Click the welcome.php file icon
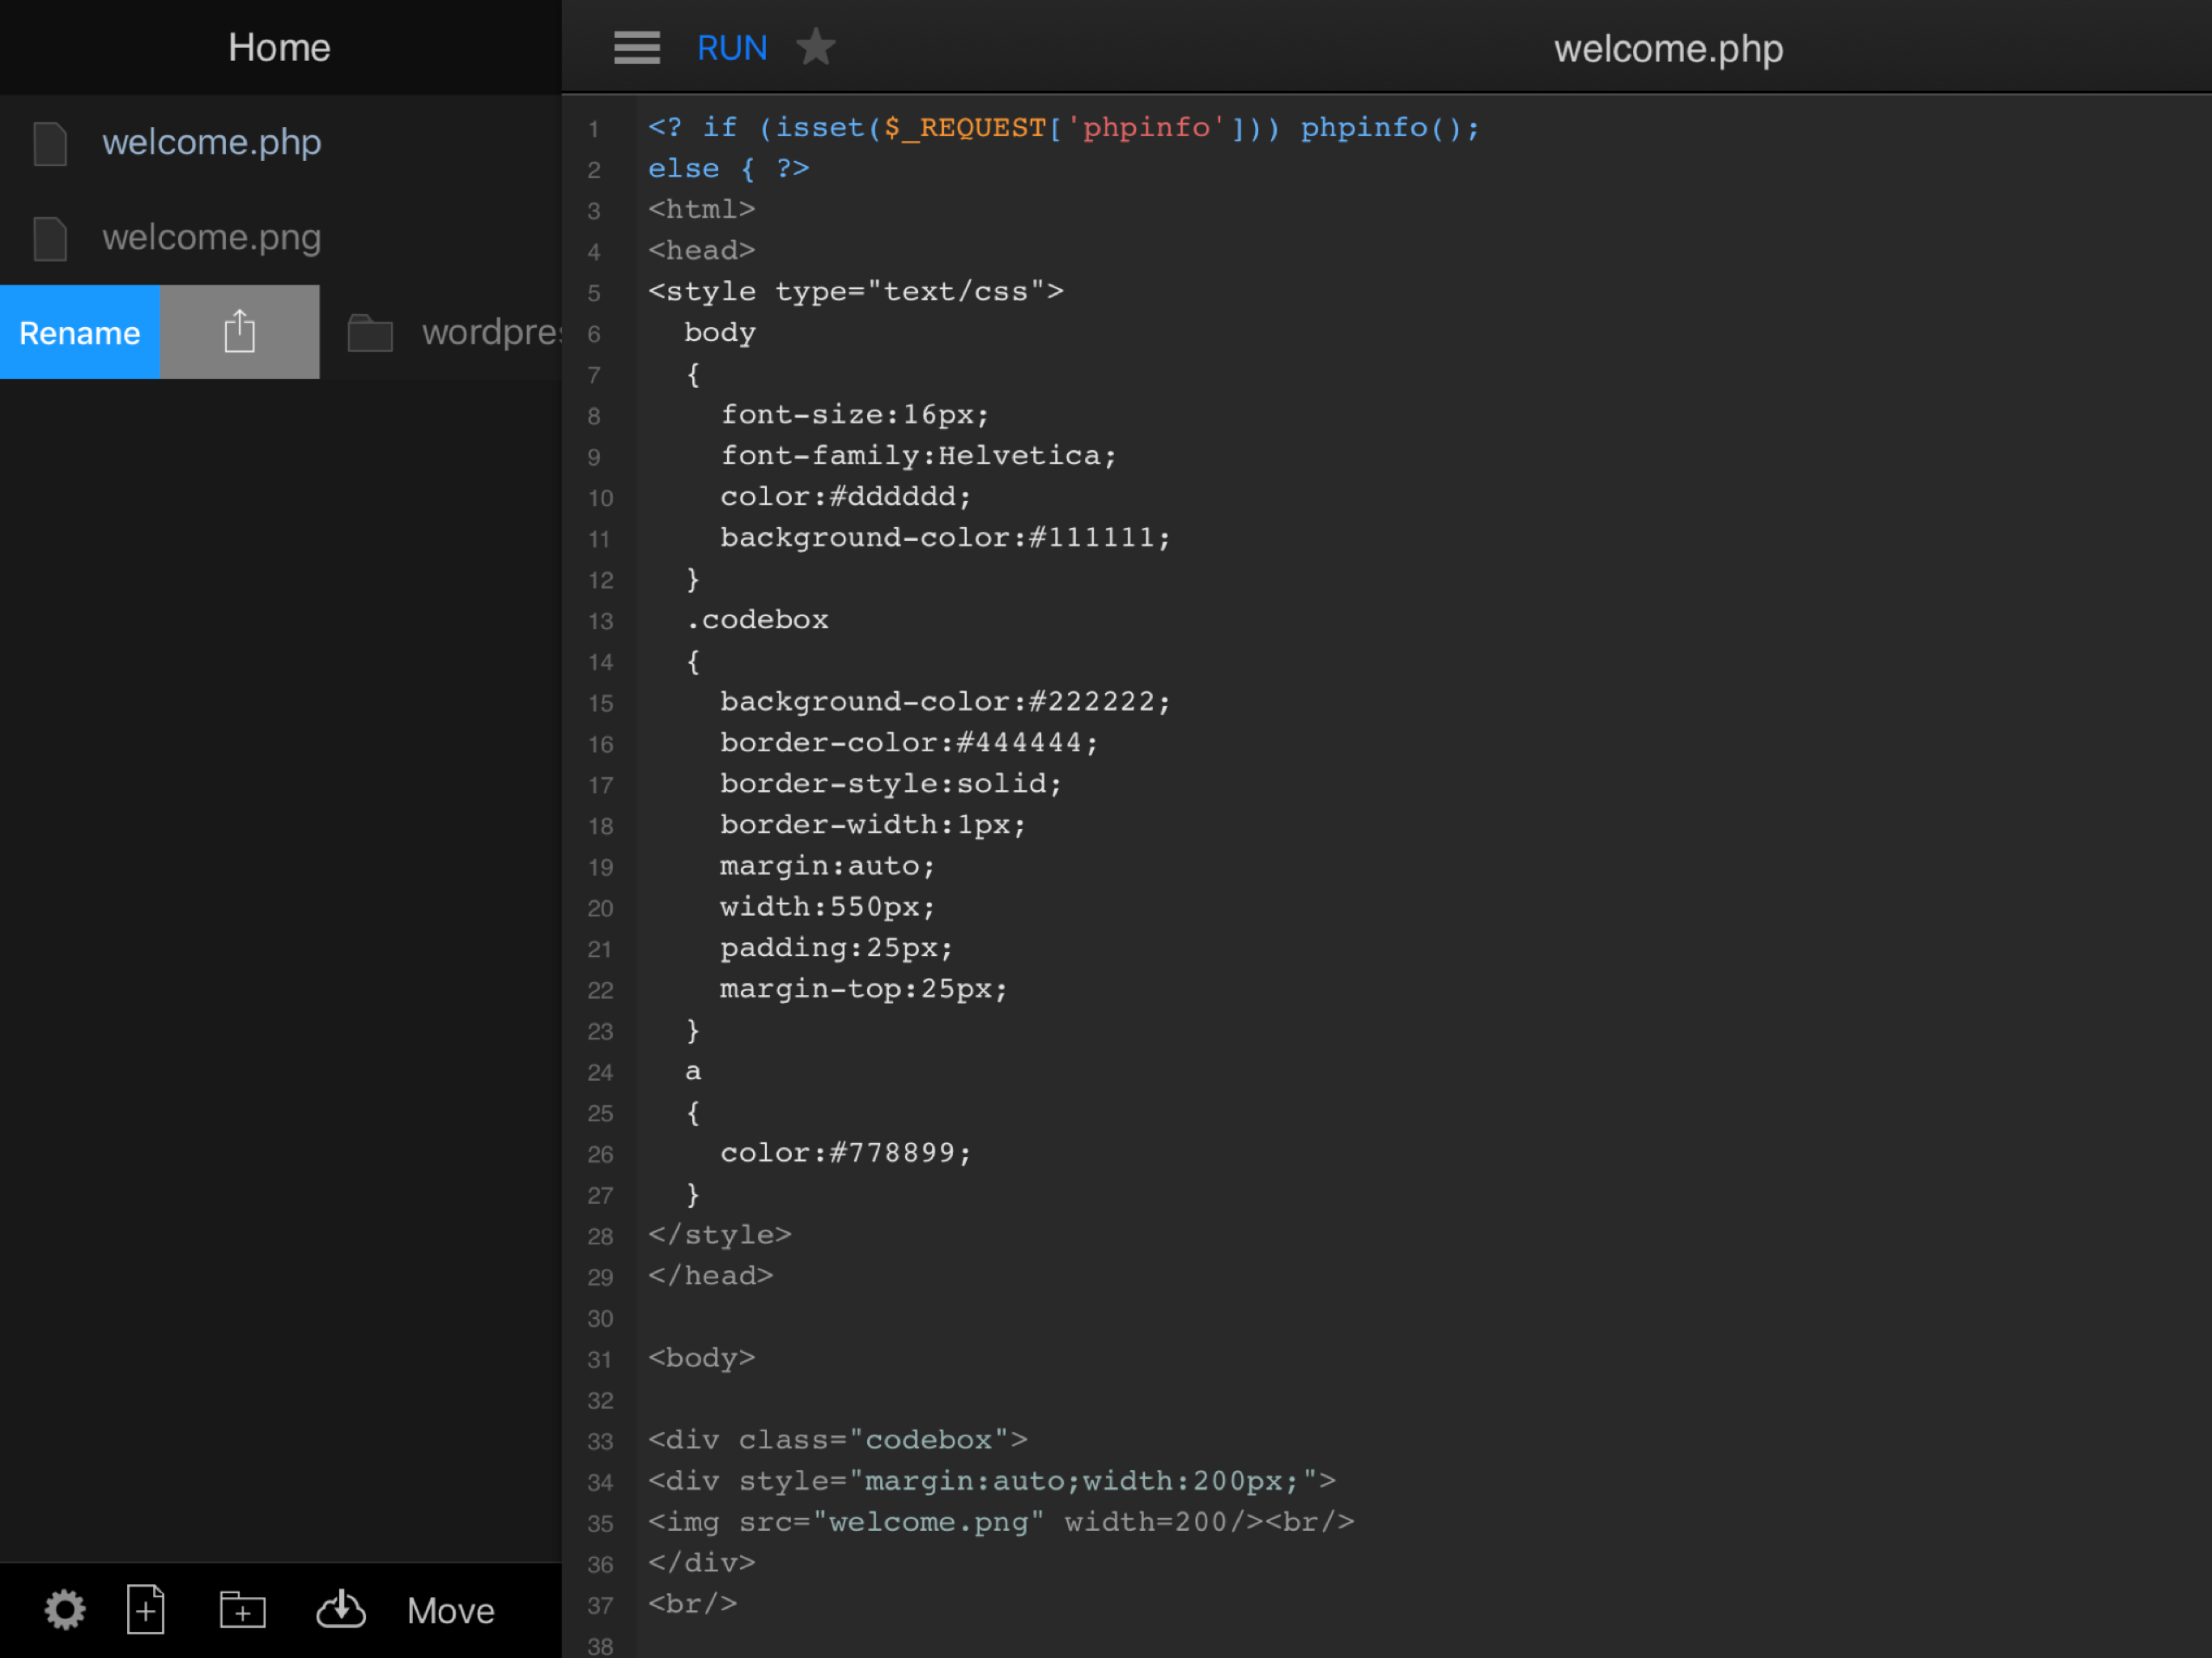Screen dimensions: 2212x1658 50,143
